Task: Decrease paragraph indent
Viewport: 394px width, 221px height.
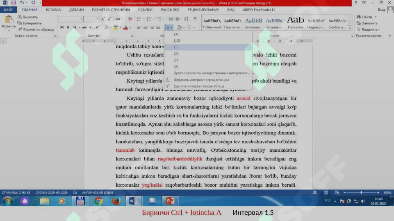Action: click(x=171, y=19)
